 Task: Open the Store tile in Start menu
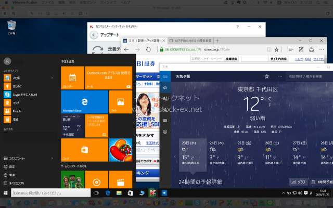(x=84, y=150)
